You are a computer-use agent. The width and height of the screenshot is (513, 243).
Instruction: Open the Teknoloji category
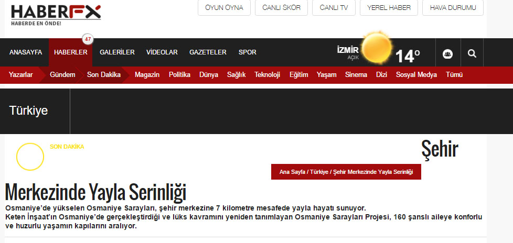[x=267, y=75]
